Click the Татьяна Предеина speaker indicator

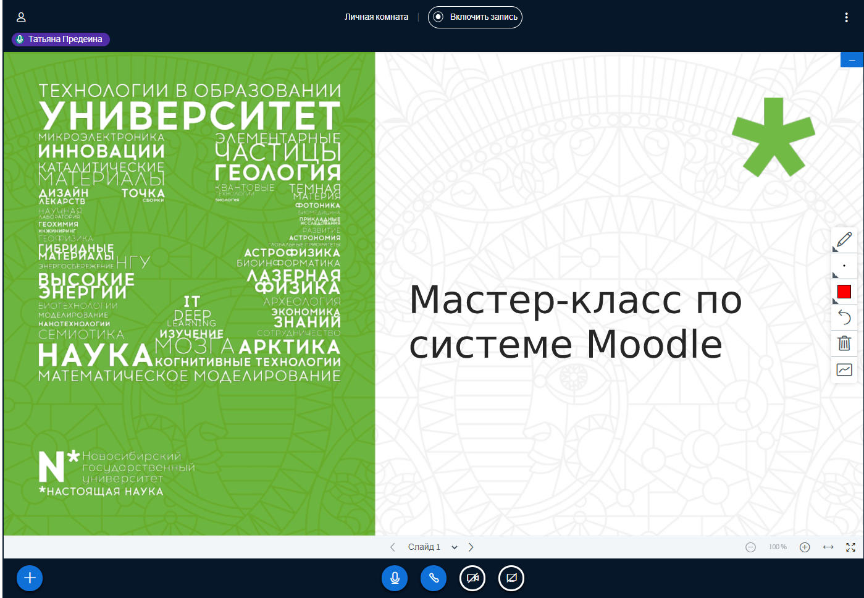pos(61,40)
